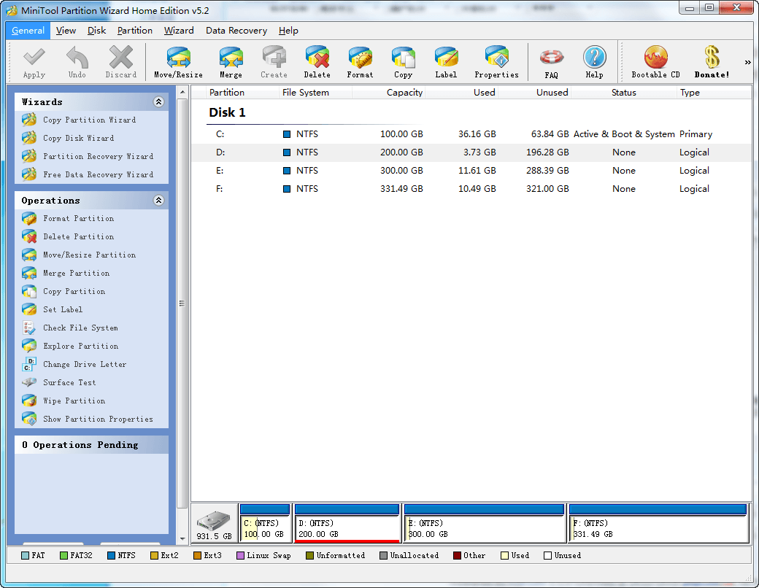Click the Donate dollar icon
The height and width of the screenshot is (588, 759).
tap(712, 62)
